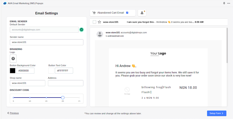233x119 pixels.
Task: Set discount slider to 10
Action: point(30,97)
